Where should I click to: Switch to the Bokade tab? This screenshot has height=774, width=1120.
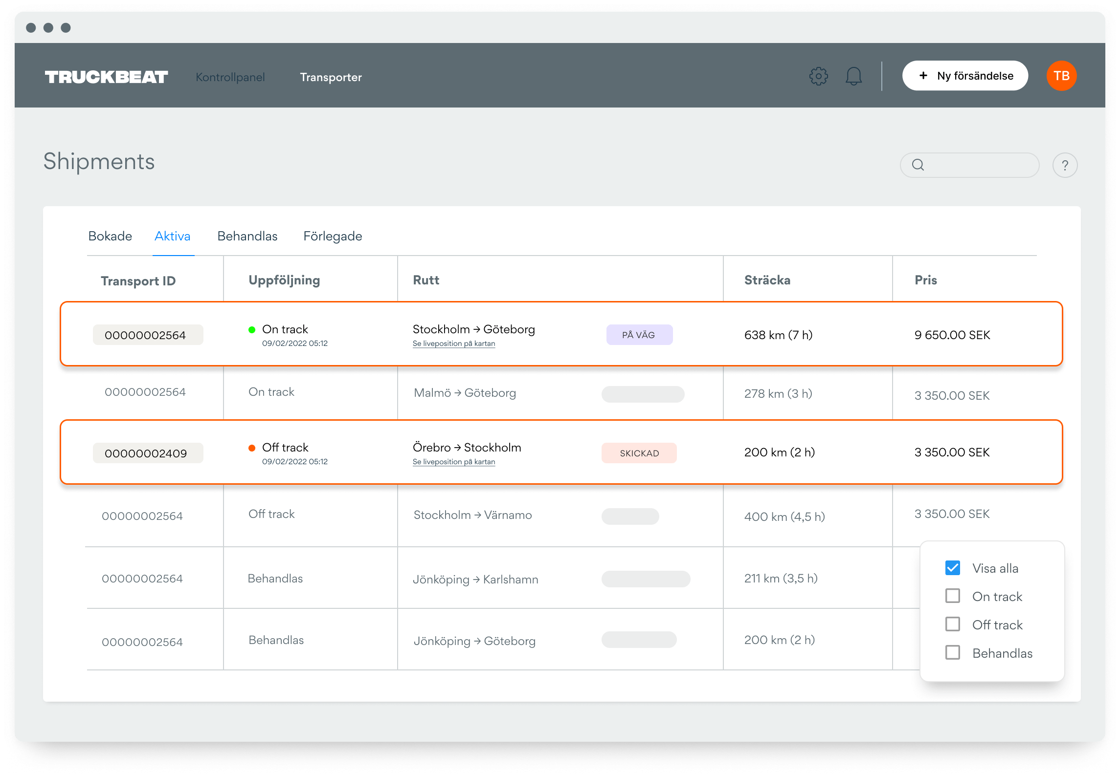point(110,236)
